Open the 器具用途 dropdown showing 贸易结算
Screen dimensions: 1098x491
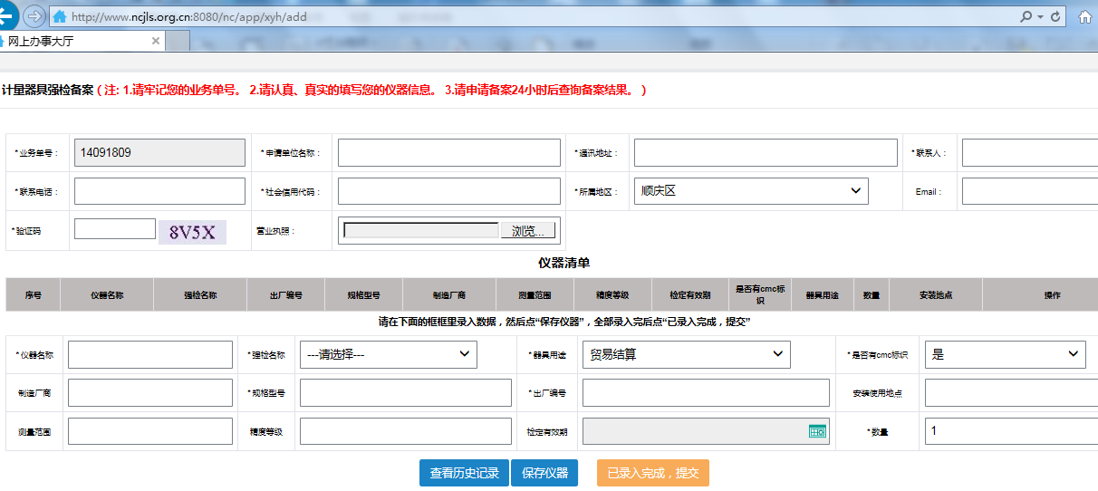pyautogui.click(x=687, y=354)
